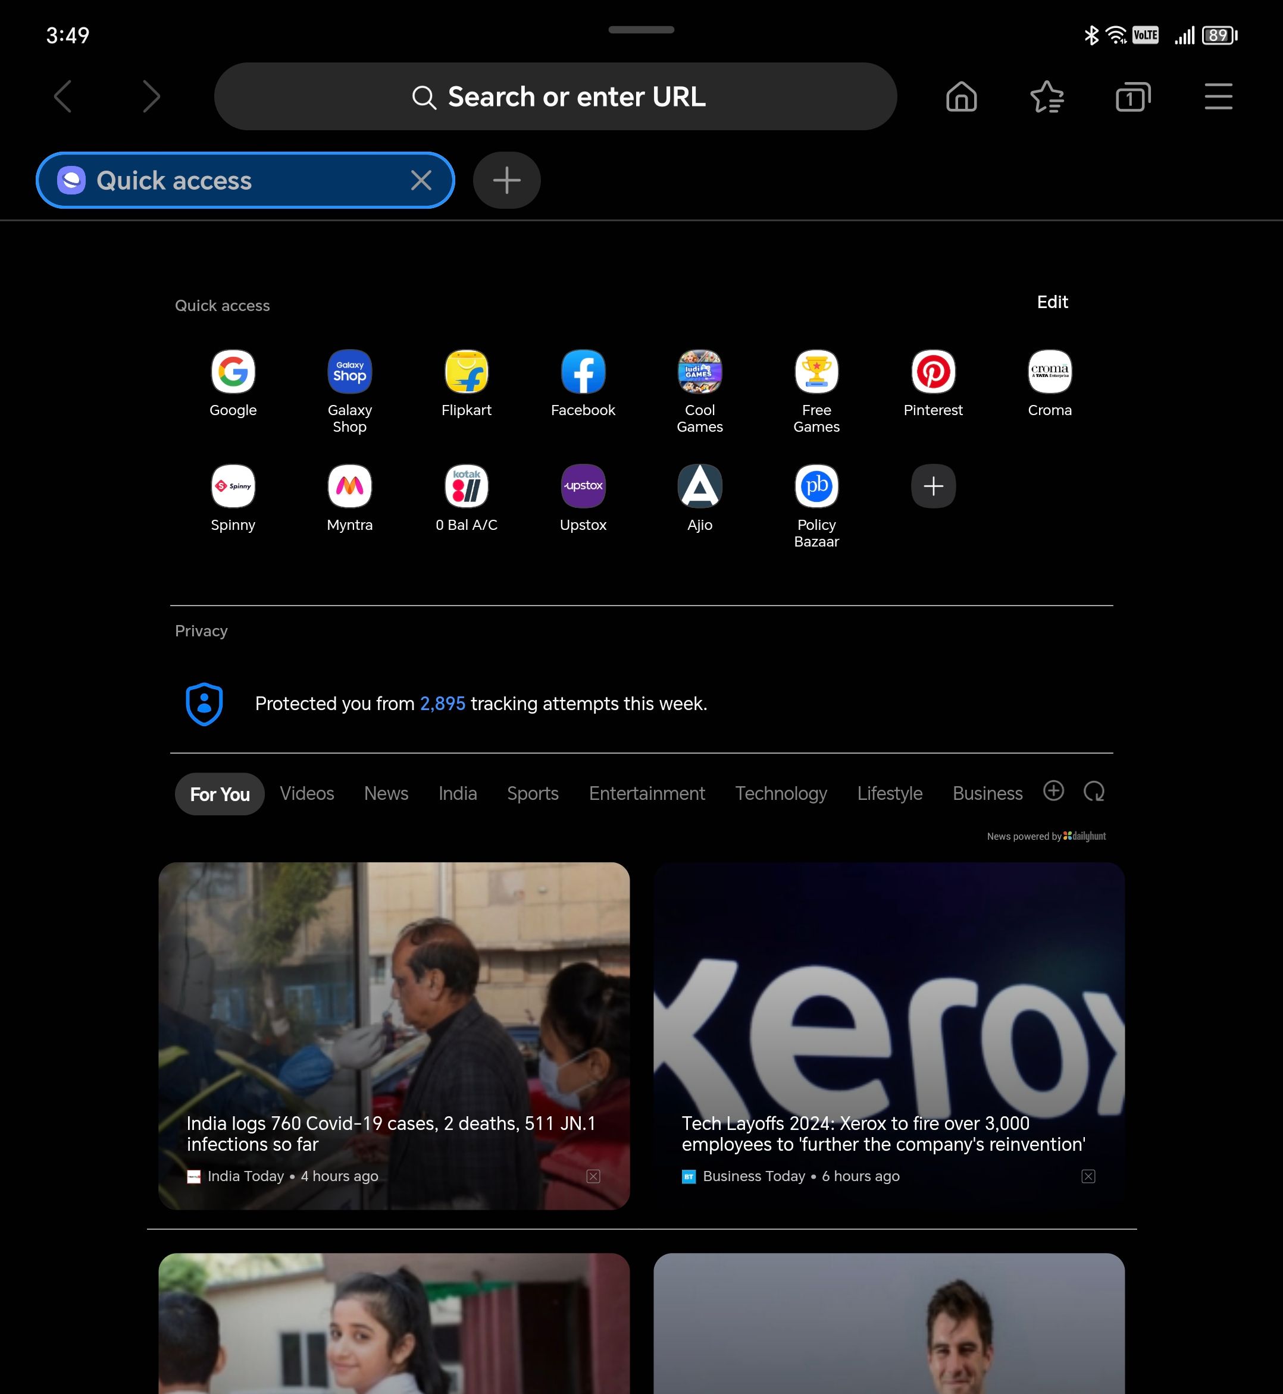Edit the quick access shortcuts
The width and height of the screenshot is (1283, 1394).
click(1052, 302)
